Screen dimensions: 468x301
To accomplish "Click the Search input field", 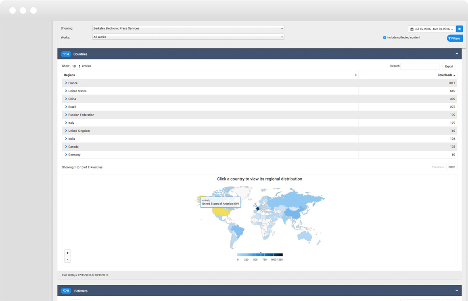I will point(420,66).
